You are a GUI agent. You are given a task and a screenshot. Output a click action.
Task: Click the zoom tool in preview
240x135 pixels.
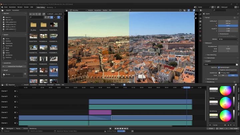click(x=196, y=14)
